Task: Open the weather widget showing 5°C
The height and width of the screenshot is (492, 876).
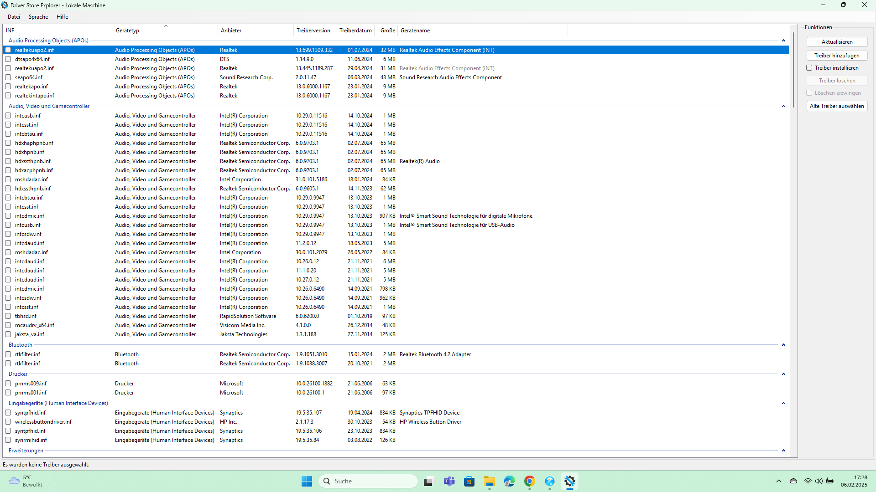Action: click(x=26, y=481)
